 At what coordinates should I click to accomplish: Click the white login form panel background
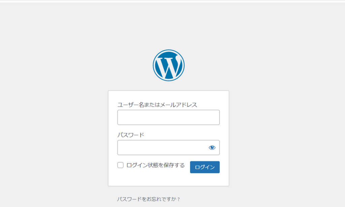pos(168,179)
